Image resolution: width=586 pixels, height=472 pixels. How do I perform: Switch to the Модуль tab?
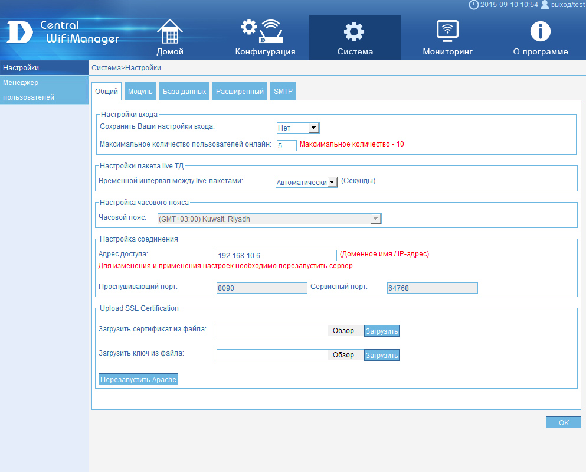tap(140, 92)
